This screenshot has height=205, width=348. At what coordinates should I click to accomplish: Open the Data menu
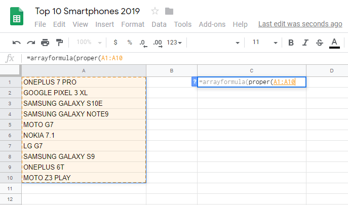(159, 24)
